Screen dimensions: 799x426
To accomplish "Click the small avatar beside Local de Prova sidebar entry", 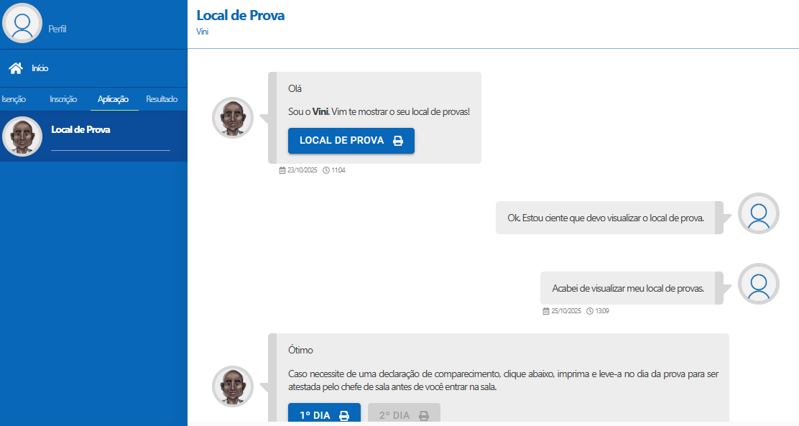I will [22, 136].
